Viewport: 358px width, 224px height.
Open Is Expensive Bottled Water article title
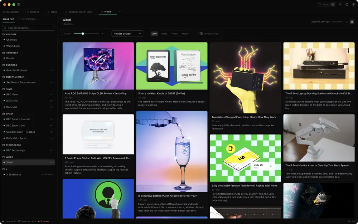167,196
